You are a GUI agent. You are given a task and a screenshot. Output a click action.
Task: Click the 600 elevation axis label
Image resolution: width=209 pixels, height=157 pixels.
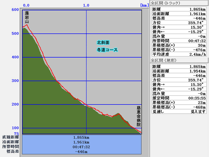point(15,10)
